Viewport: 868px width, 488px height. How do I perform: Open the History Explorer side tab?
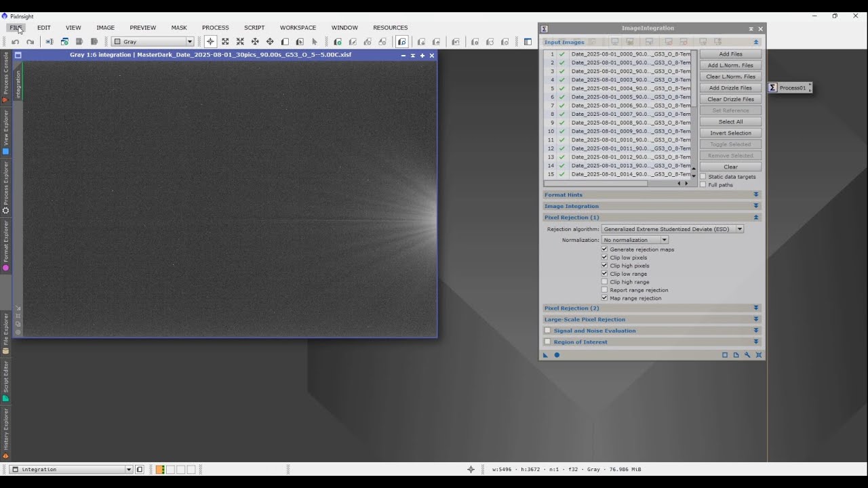click(x=5, y=434)
